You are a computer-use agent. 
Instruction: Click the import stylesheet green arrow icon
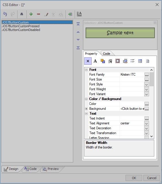(70, 14)
